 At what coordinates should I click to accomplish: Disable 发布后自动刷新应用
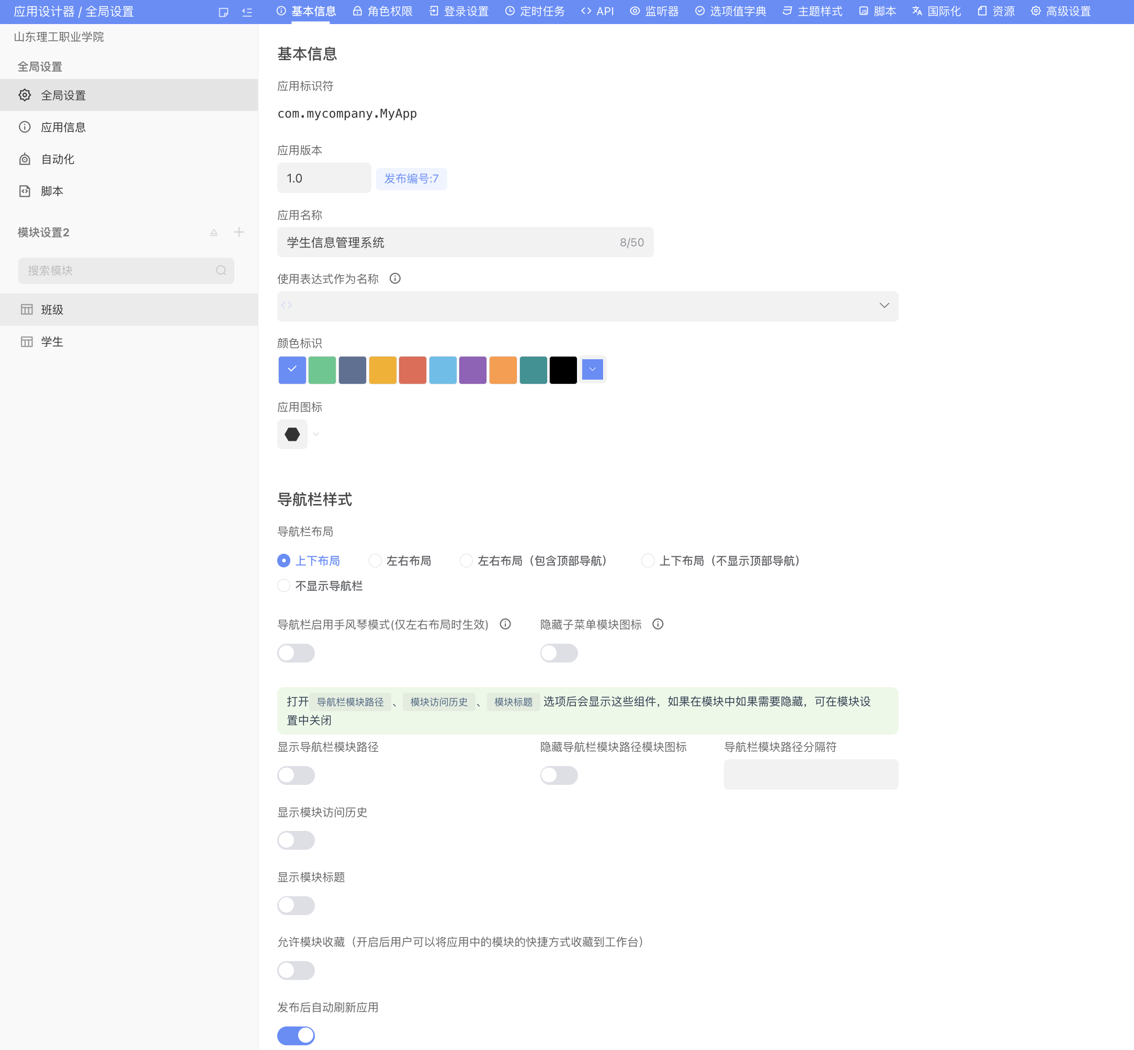[x=296, y=1035]
